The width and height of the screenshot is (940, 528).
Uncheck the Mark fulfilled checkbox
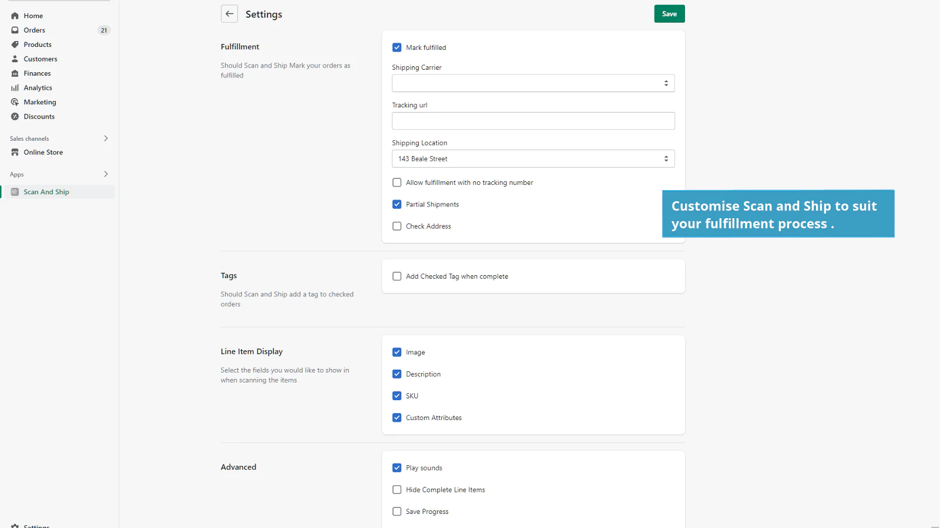coord(397,48)
